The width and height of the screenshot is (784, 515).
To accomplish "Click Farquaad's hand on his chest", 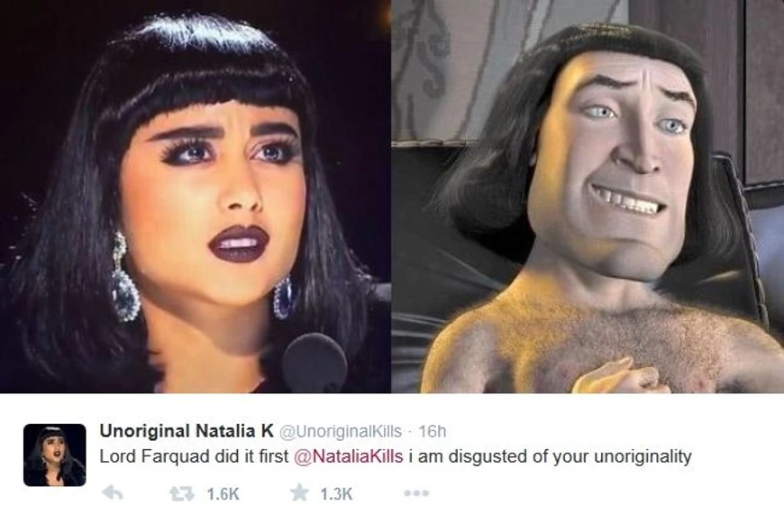I will point(616,376).
